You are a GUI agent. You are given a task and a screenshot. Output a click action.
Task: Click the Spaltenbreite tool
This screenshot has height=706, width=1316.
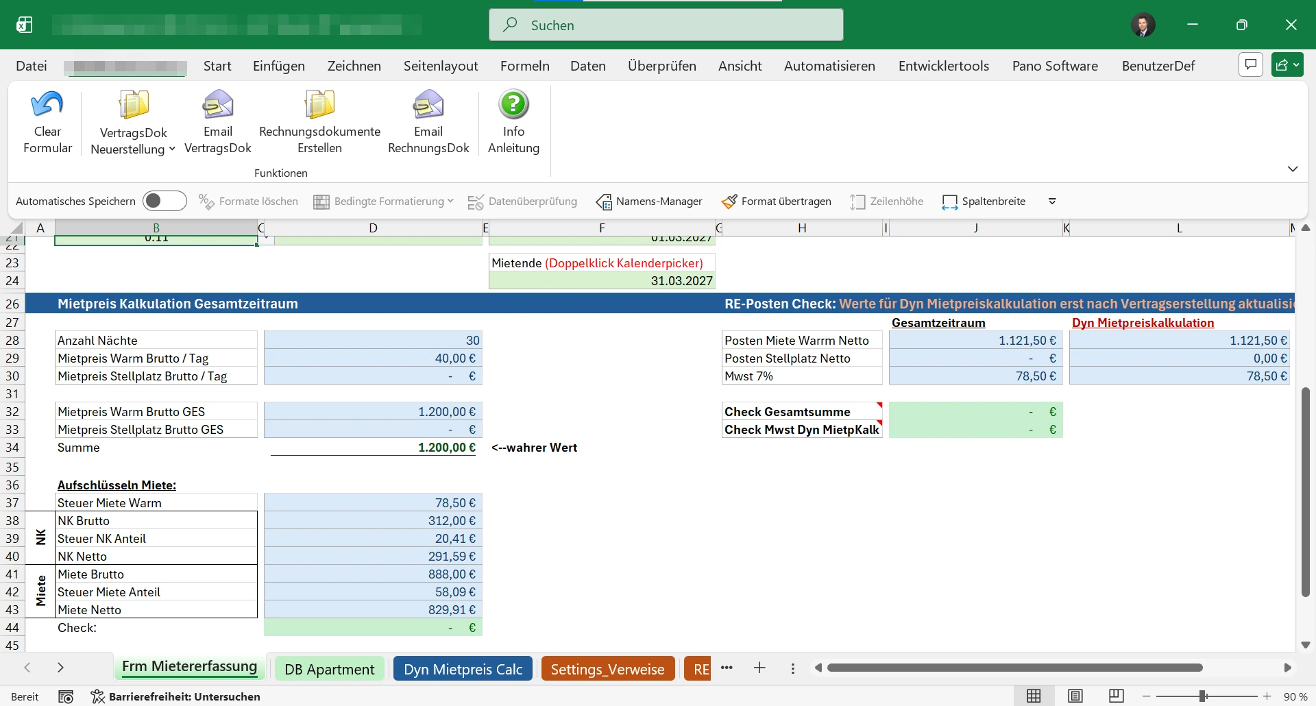[984, 201]
